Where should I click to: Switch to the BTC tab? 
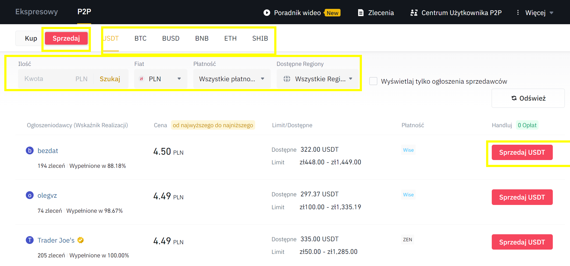(140, 38)
